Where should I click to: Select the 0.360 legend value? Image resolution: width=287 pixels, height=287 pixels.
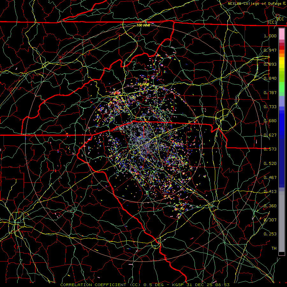270,206
